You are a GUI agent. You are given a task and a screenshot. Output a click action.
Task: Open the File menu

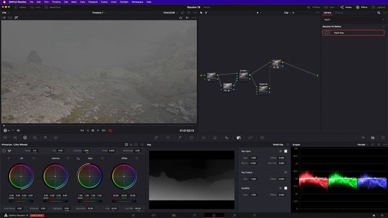32,2
